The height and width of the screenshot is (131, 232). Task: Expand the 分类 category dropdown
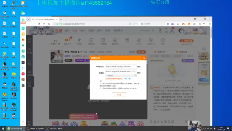83,31
